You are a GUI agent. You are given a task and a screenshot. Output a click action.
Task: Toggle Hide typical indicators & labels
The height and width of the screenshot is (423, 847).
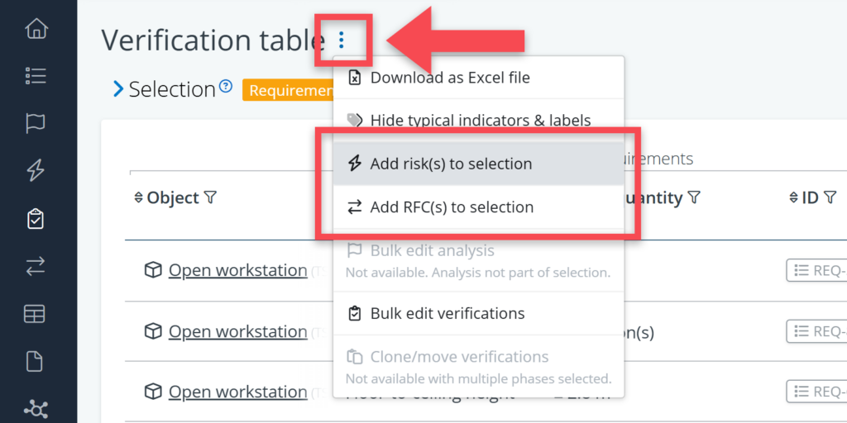pyautogui.click(x=480, y=121)
